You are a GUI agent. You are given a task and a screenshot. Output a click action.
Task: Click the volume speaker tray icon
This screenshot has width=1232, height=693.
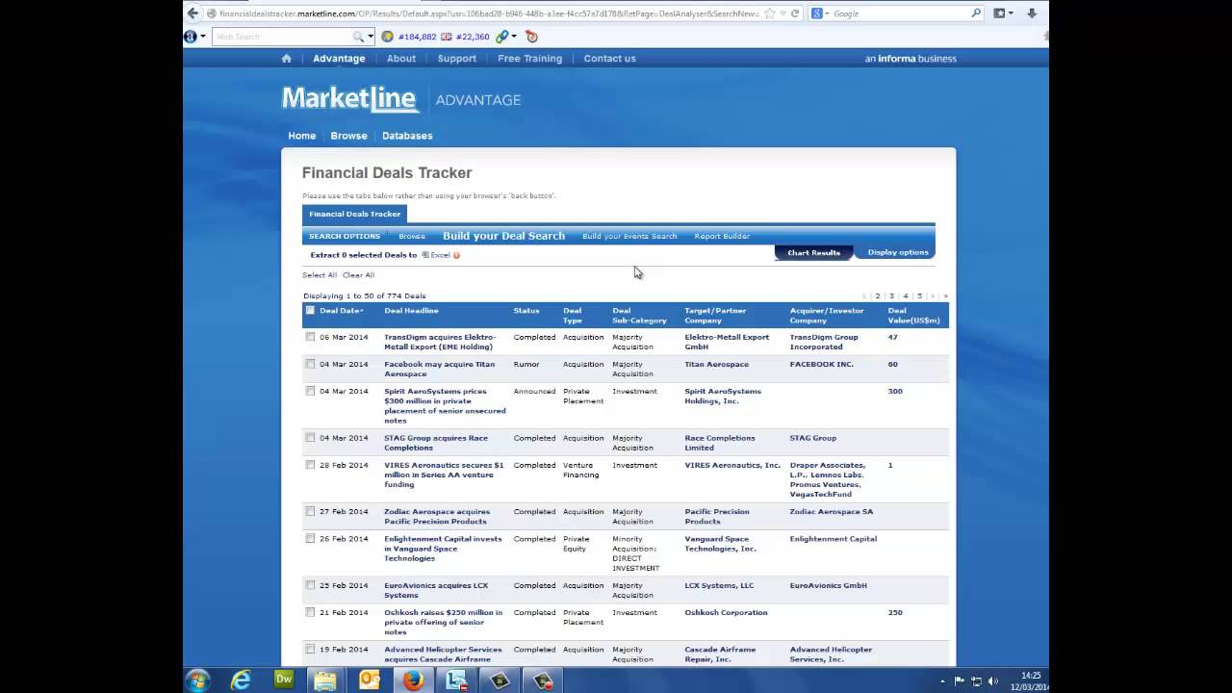(993, 680)
